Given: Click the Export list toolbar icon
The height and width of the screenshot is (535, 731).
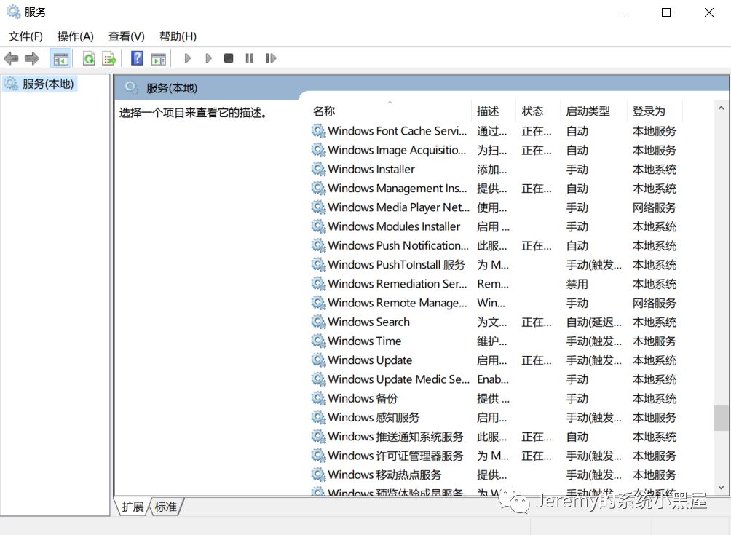Looking at the screenshot, I should point(109,58).
